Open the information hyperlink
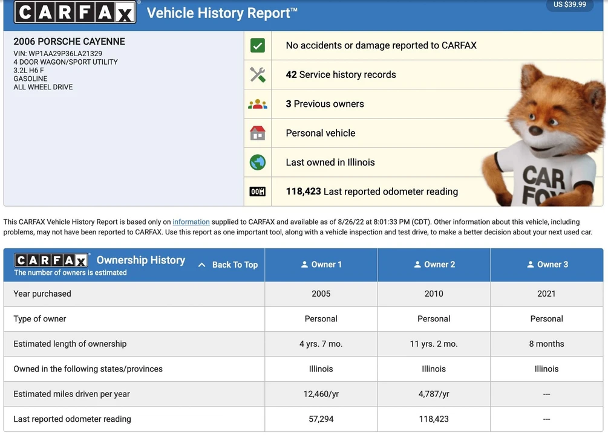Screen dimensions: 608x435 191,222
